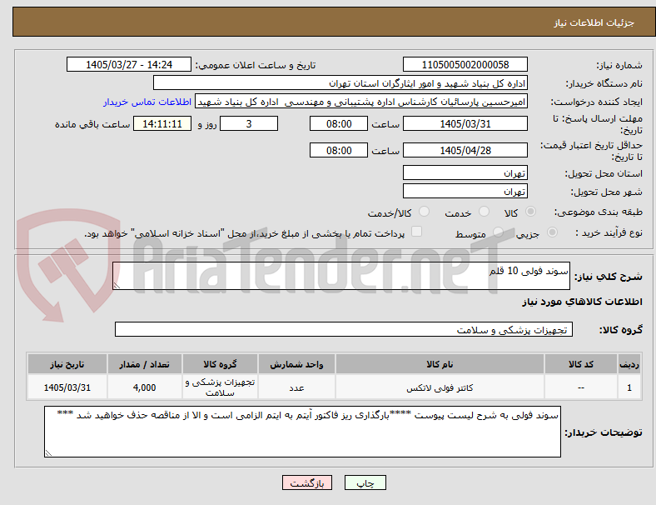Click the نام کالا column header

(440, 364)
